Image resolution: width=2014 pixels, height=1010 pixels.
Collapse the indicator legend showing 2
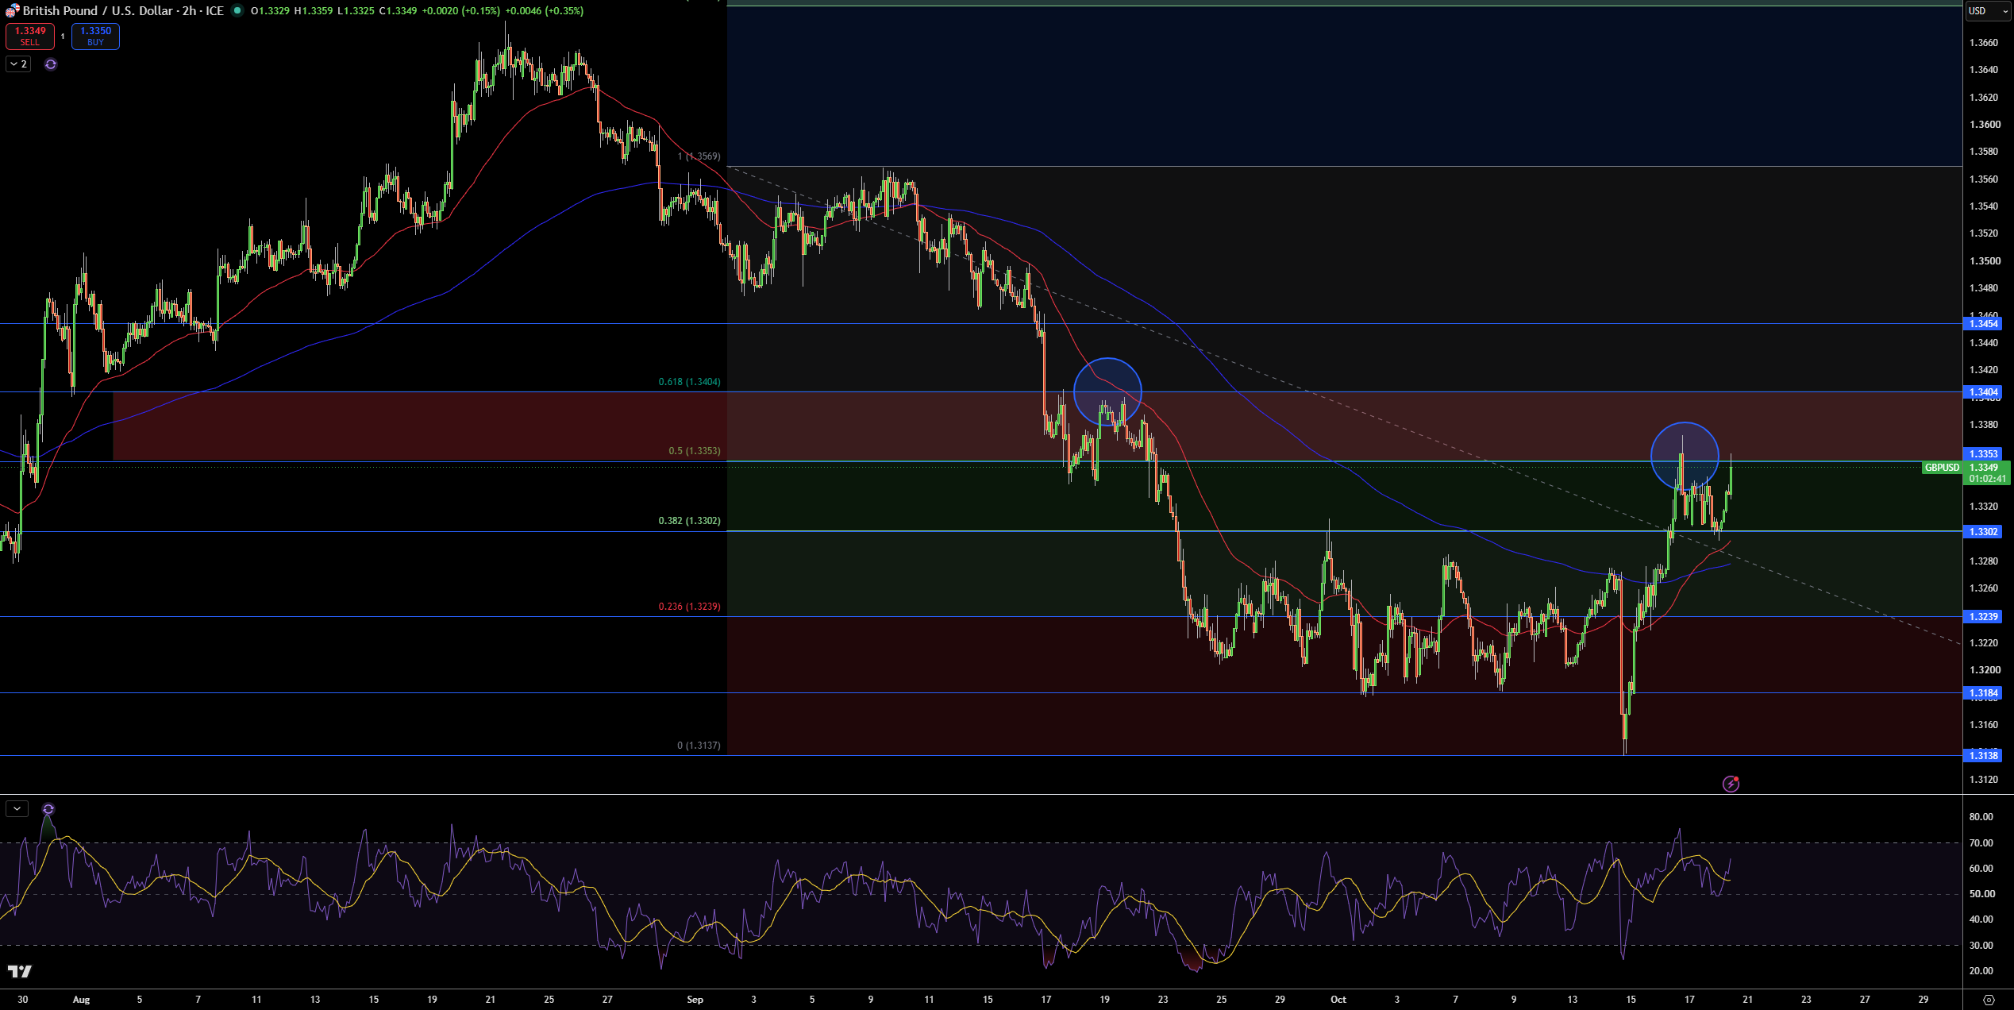[18, 64]
